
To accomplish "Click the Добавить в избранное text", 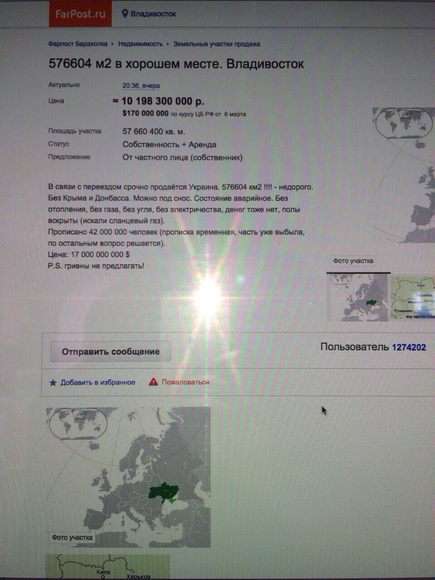I will (98, 382).
